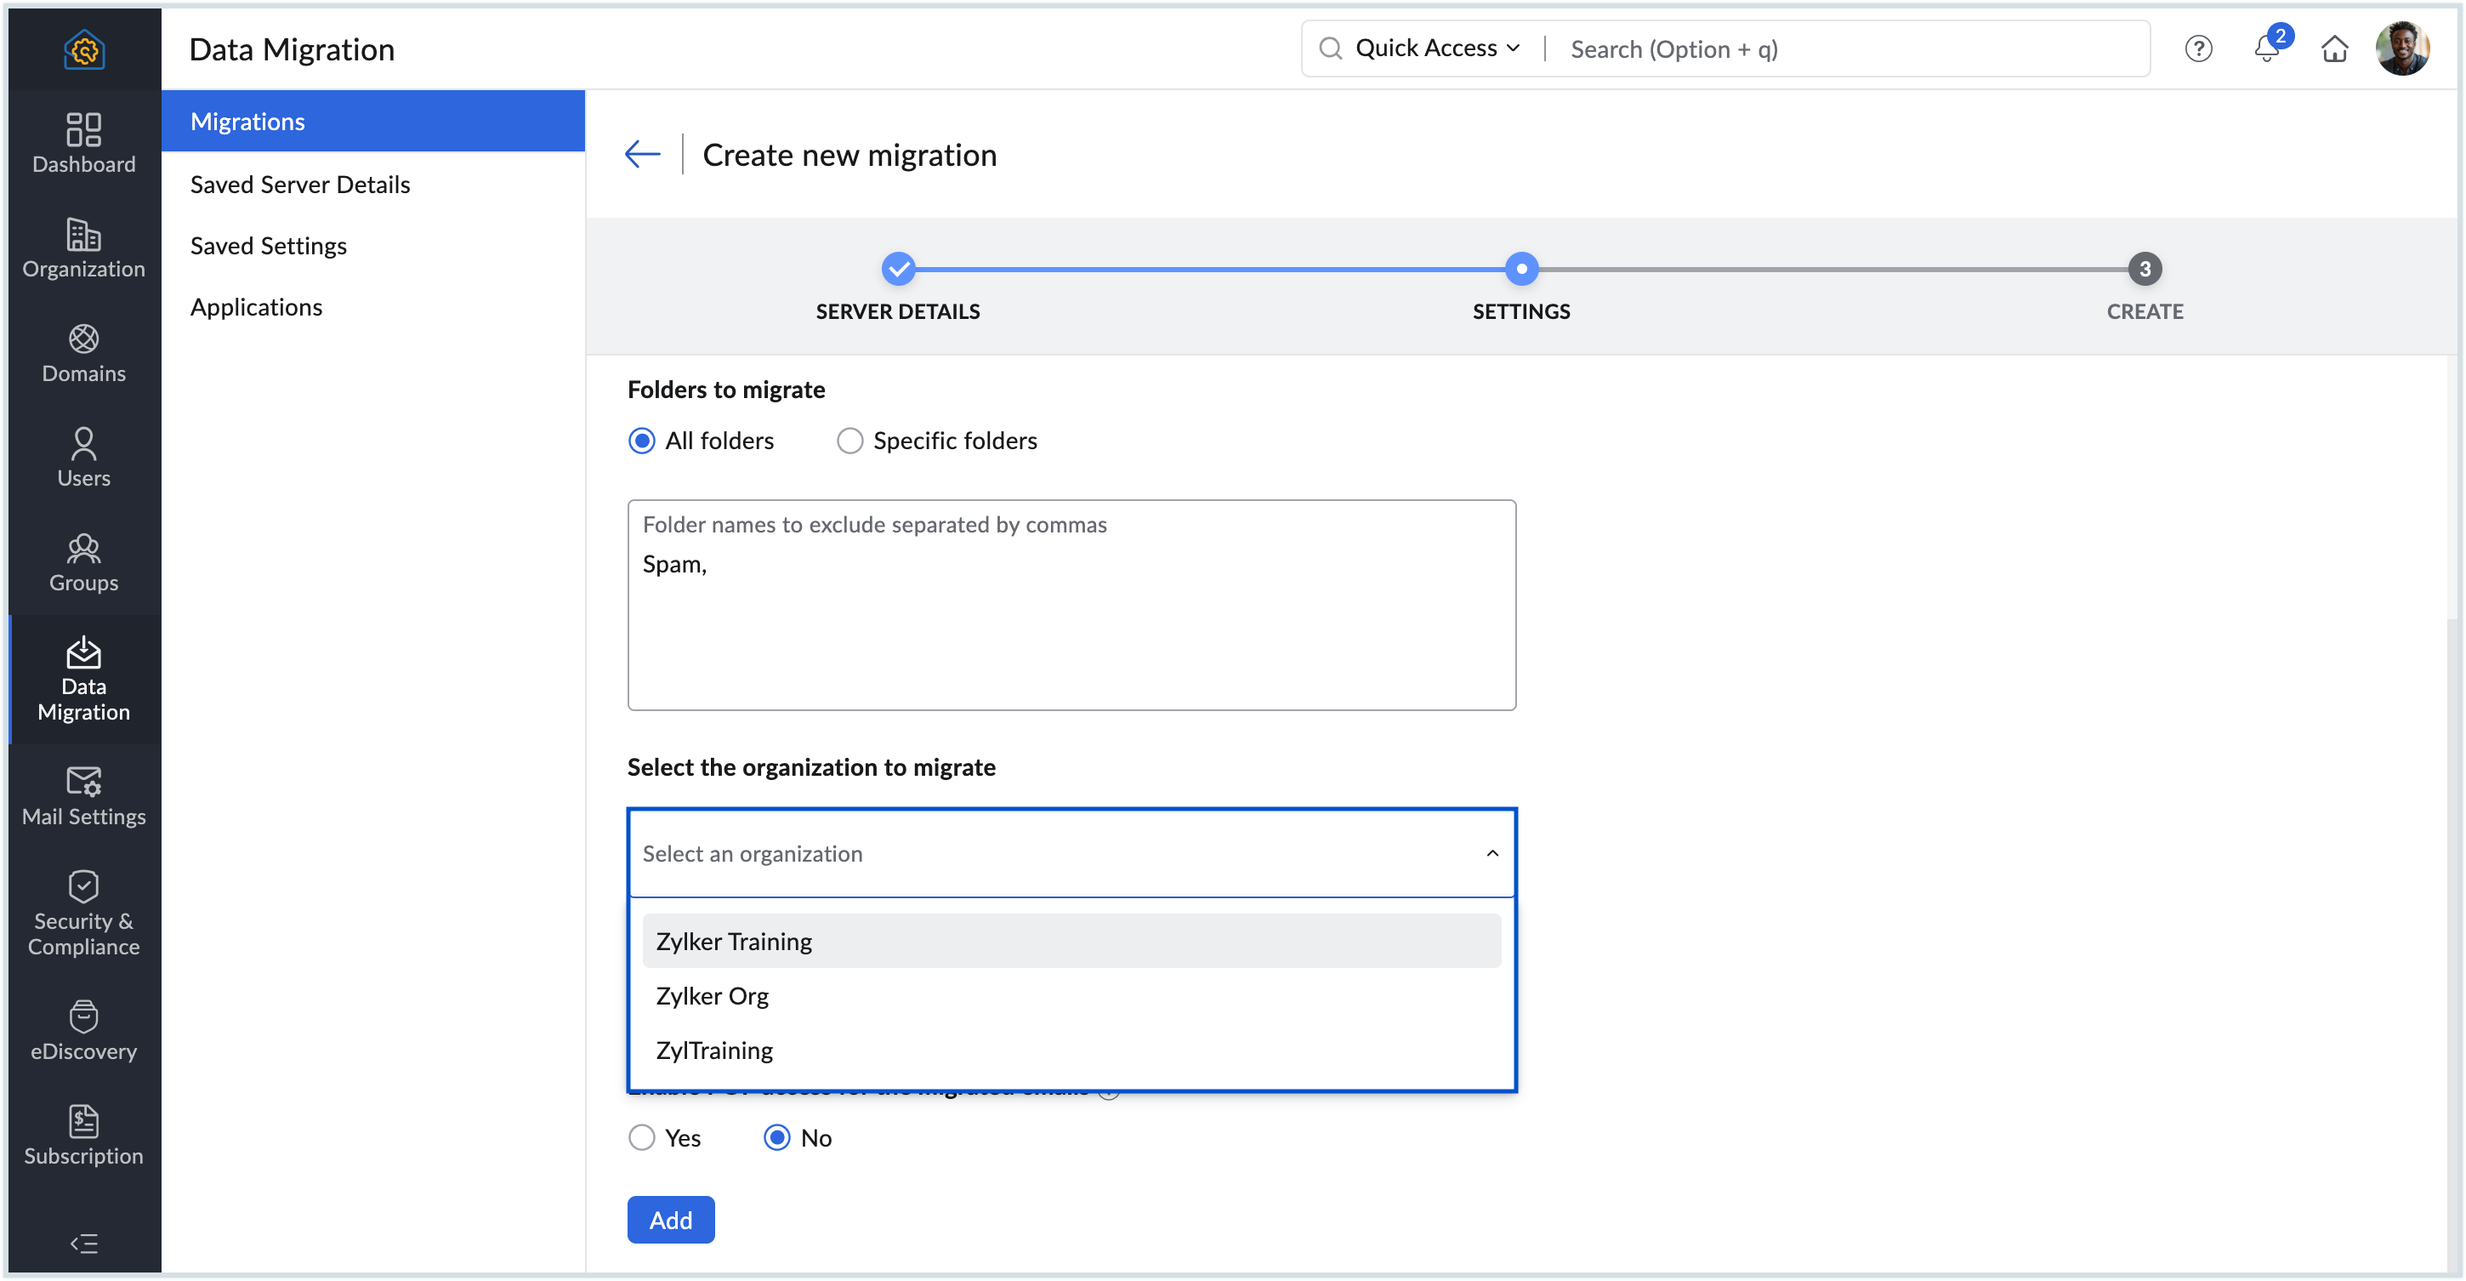Collapse the organization selection dropdown

click(x=1491, y=853)
